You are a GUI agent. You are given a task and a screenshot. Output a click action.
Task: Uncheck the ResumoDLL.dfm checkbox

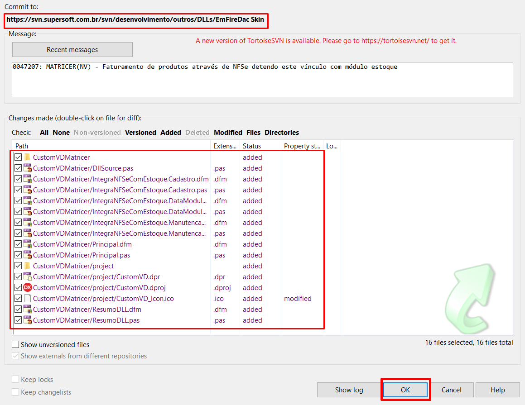[18, 310]
